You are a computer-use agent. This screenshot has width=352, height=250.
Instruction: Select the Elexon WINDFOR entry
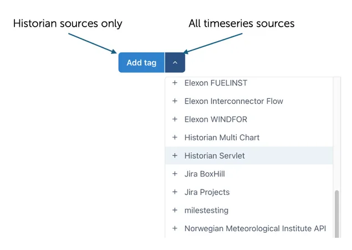pyautogui.click(x=216, y=119)
